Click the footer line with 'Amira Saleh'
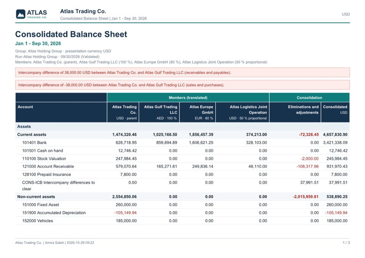The height and width of the screenshot is (258, 365). click(55, 243)
